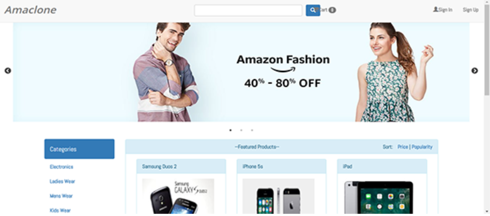Choose the Ladies Wear category
Viewport: 490px width, 216px height.
[x=62, y=181]
